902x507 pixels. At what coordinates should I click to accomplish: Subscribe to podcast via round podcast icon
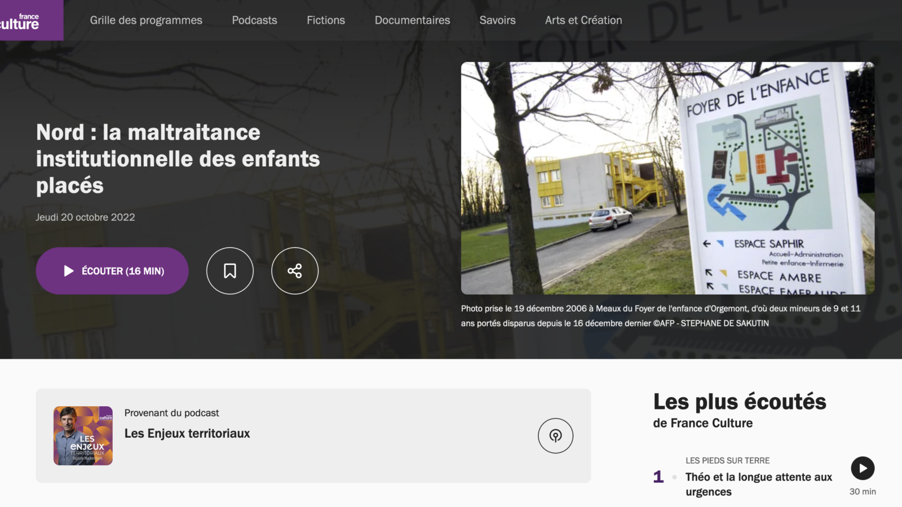(x=555, y=435)
